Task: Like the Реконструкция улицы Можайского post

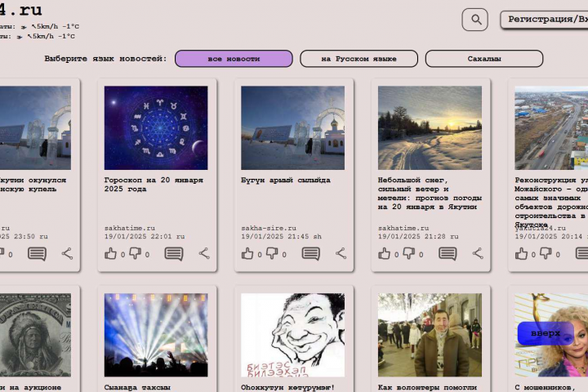Action: point(521,254)
